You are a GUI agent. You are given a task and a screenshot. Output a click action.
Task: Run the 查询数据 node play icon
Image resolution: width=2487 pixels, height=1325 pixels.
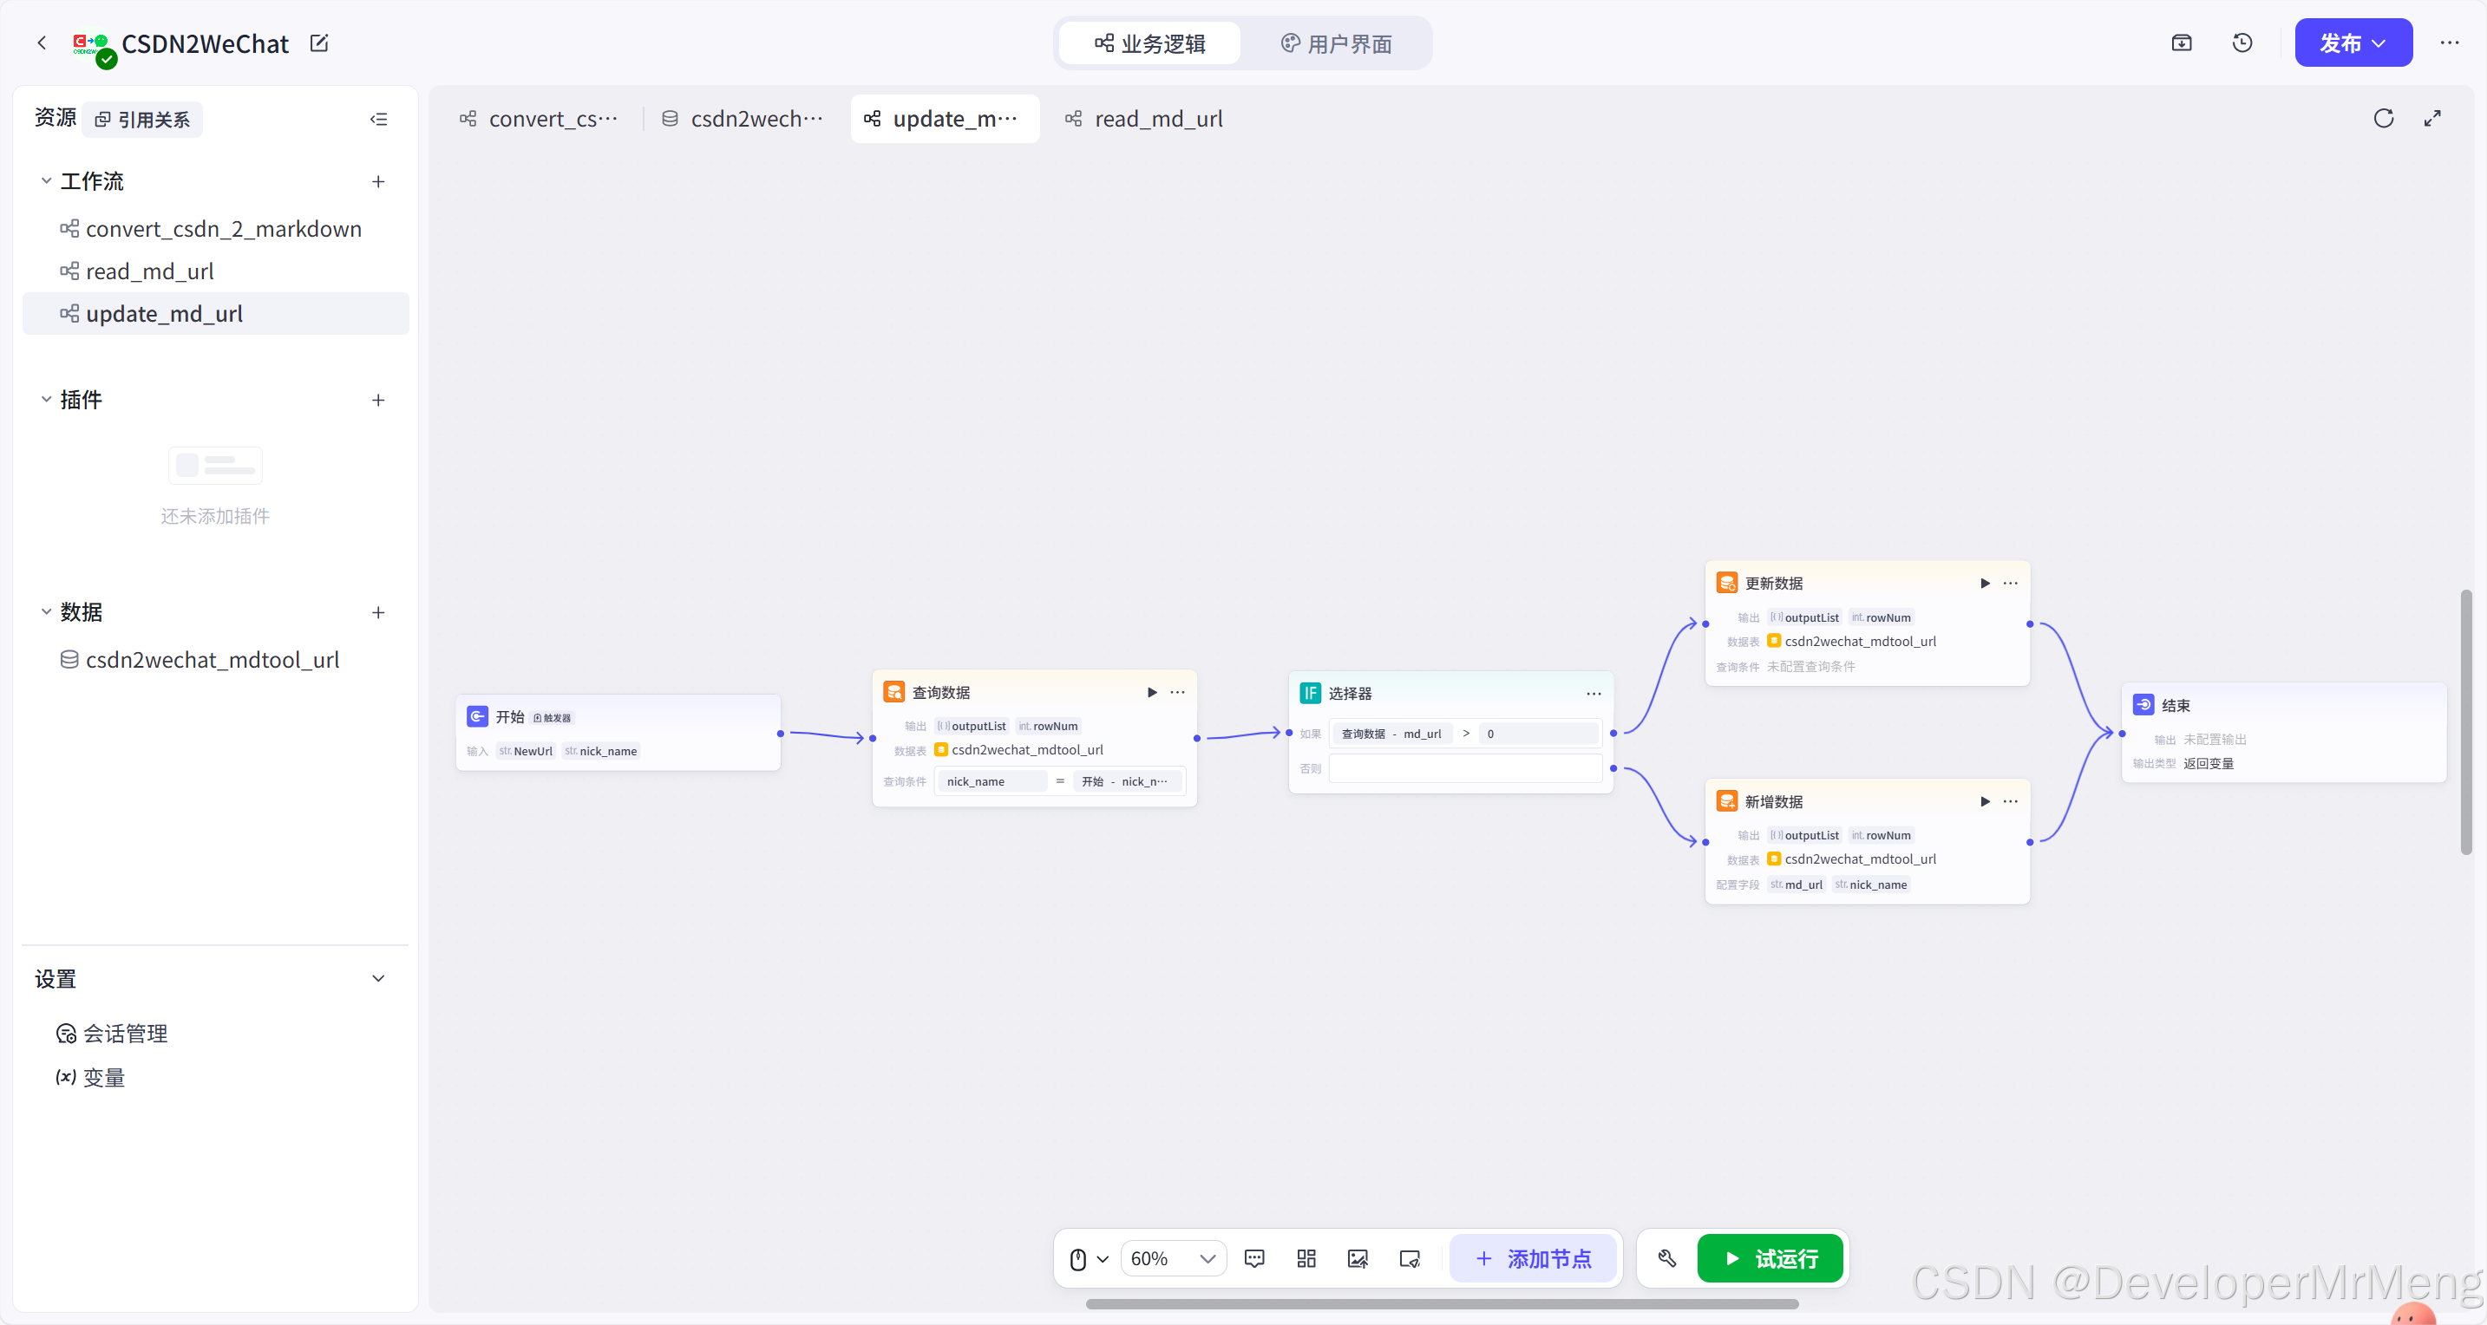(x=1151, y=692)
